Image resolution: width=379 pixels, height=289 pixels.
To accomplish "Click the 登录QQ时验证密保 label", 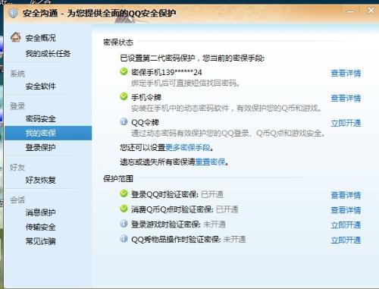I will click(x=164, y=194).
